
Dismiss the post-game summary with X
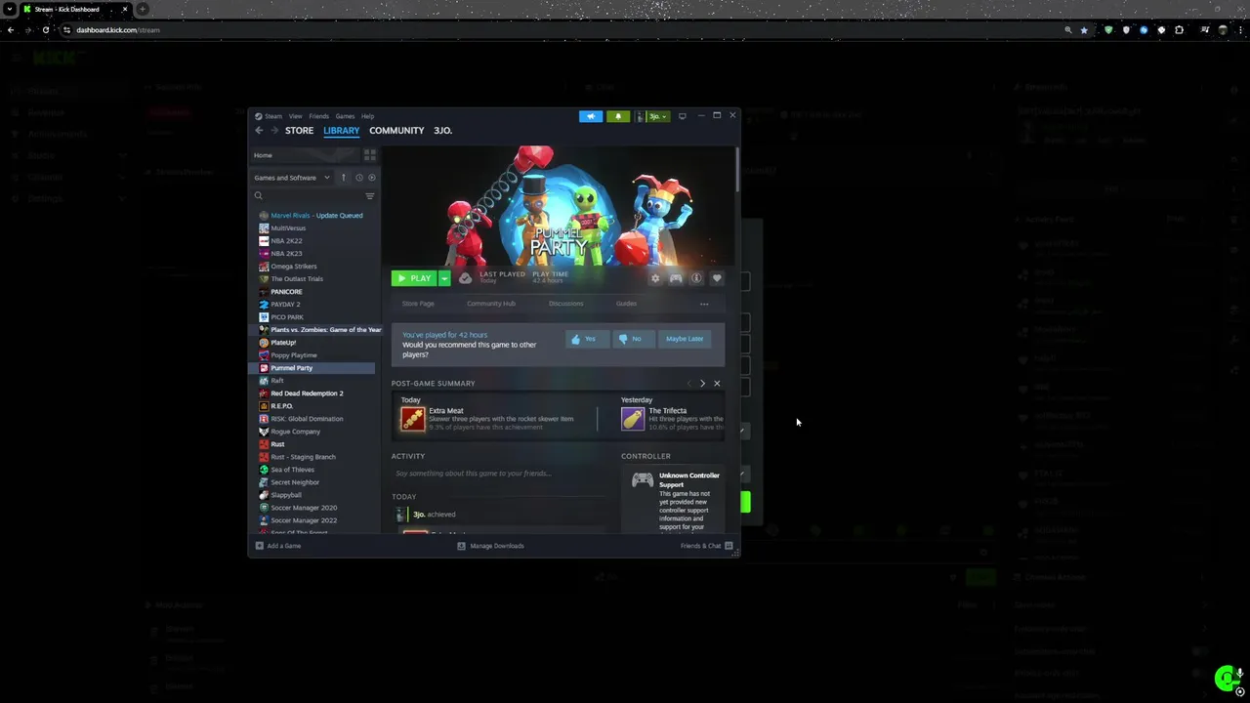pyautogui.click(x=717, y=384)
